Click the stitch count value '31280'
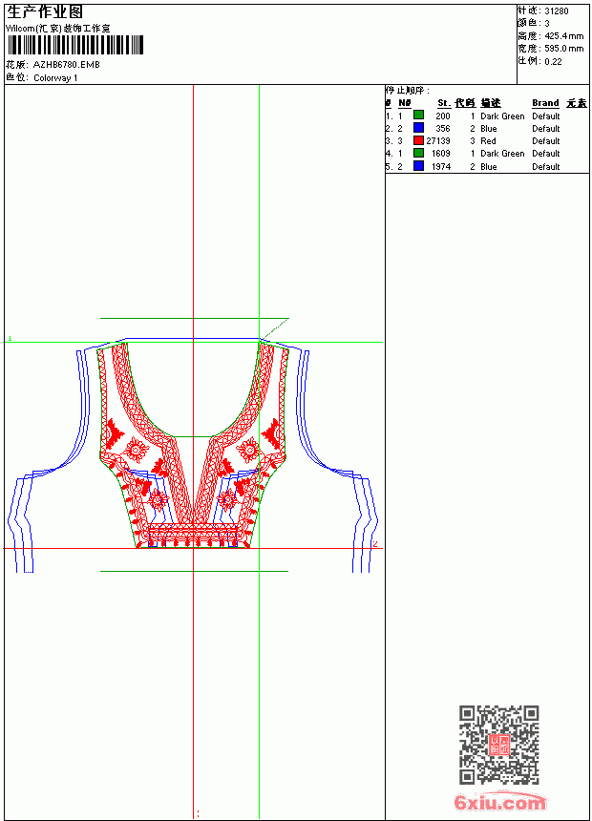The height and width of the screenshot is (821, 592). (x=557, y=11)
